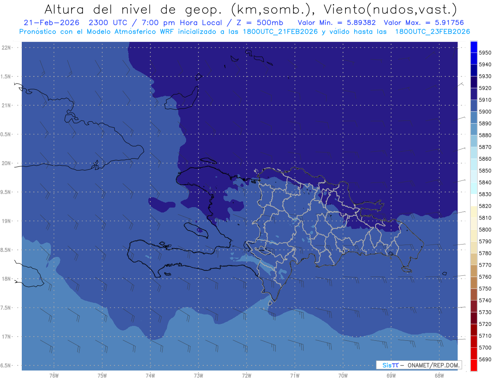Click the 'Valor Min. = 5.89382' readout
The image size is (493, 381).
click(336, 23)
